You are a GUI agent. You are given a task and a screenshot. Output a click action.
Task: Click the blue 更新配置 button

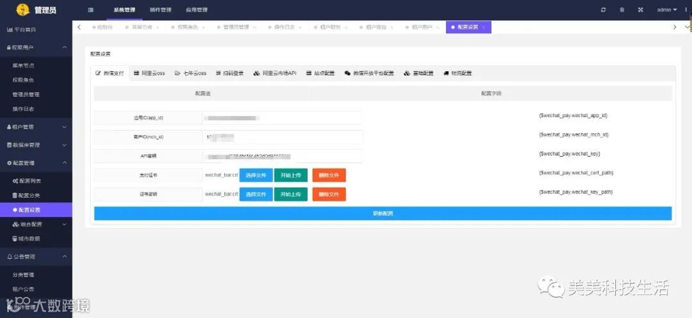click(383, 214)
